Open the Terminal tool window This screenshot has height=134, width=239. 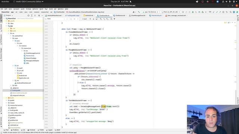(x=31, y=130)
